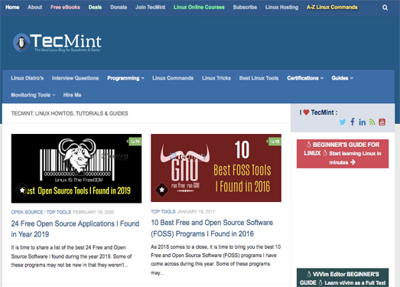Open Interview Questions category
The height and width of the screenshot is (287, 400).
75,78
